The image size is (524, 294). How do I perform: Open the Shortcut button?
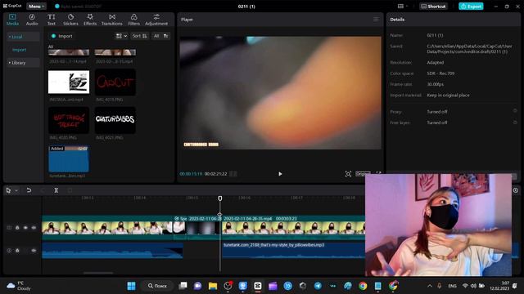(x=433, y=6)
